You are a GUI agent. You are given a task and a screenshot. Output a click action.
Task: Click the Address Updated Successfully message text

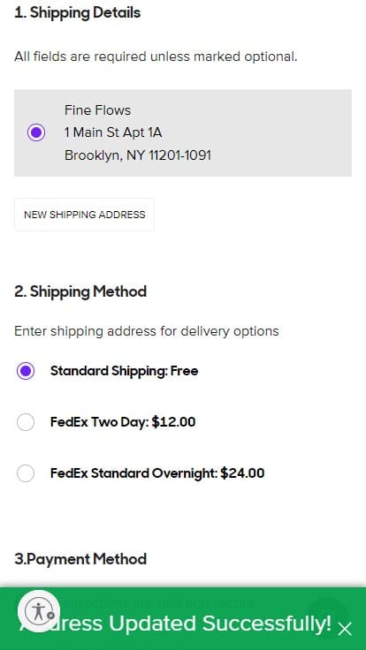(176, 623)
